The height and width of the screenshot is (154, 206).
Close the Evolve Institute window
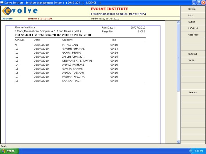pyautogui.click(x=203, y=3)
